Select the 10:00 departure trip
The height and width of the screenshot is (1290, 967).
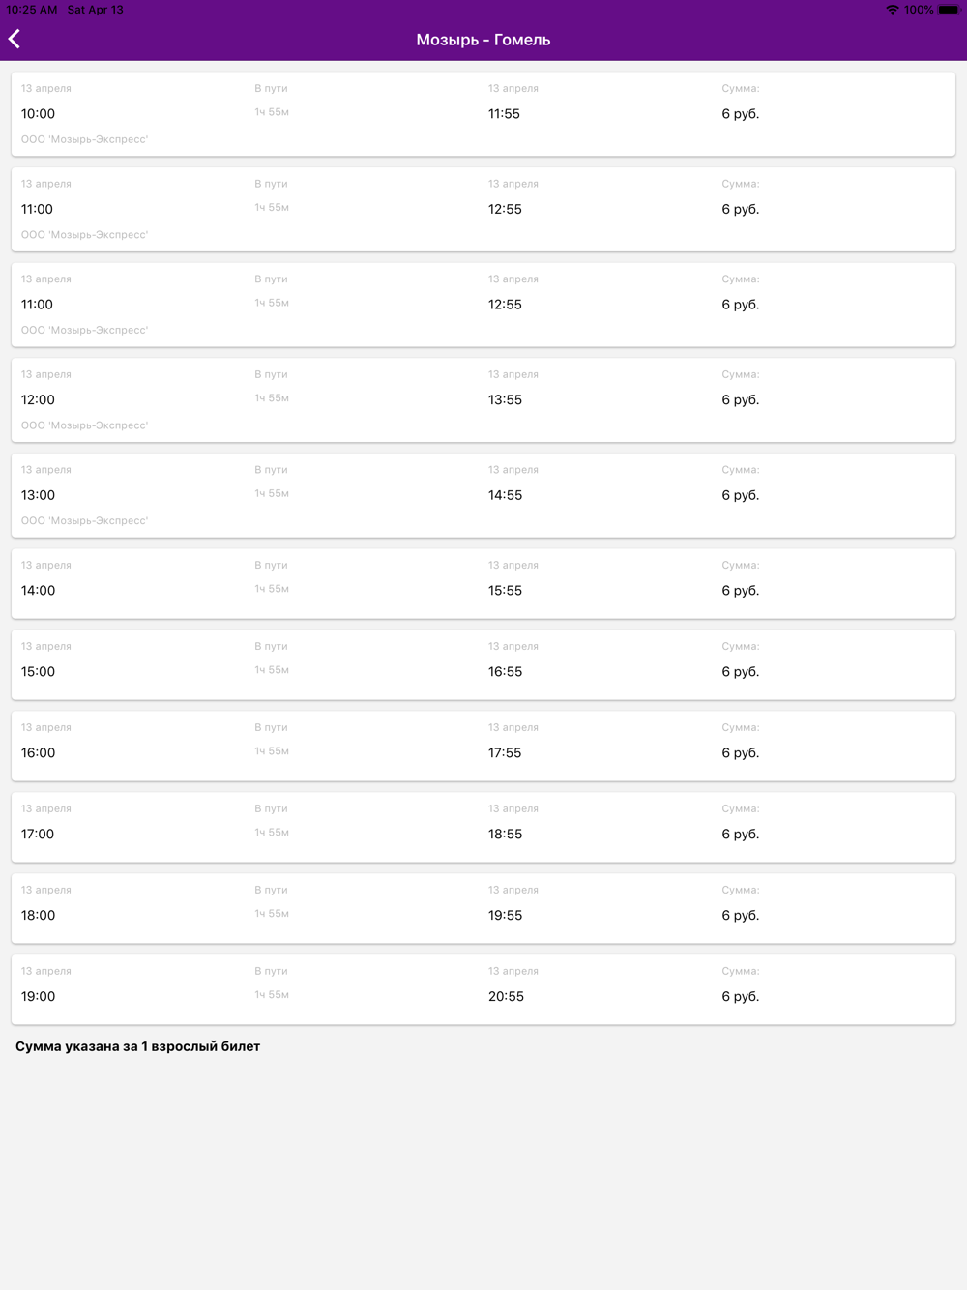click(483, 114)
